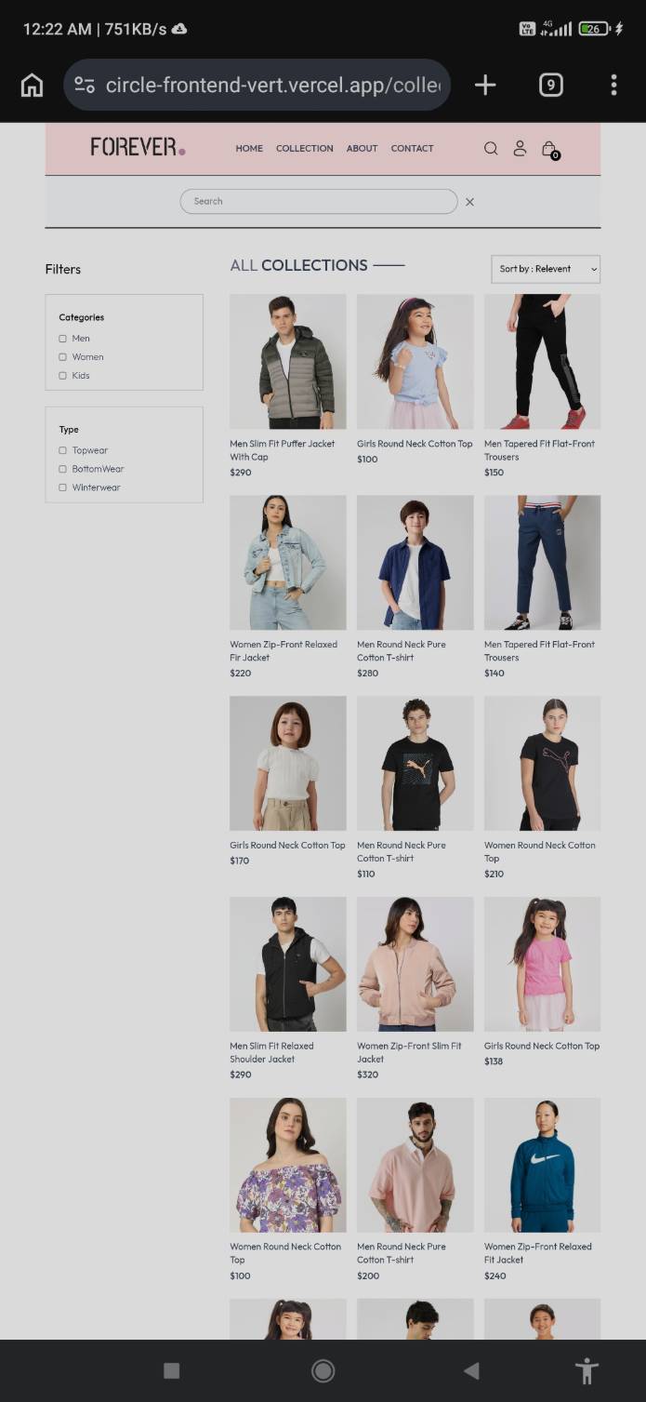Click the 'ALL COLLECTIONS' heading
Viewport: 646px width, 1402px height.
[299, 265]
